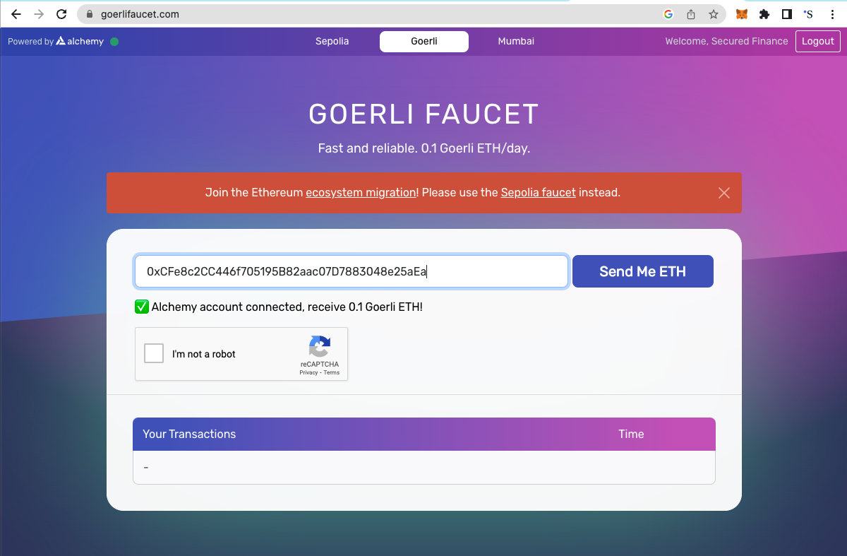Viewport: 847px width, 556px height.
Task: Select the Goerli tab
Action: [x=424, y=42]
